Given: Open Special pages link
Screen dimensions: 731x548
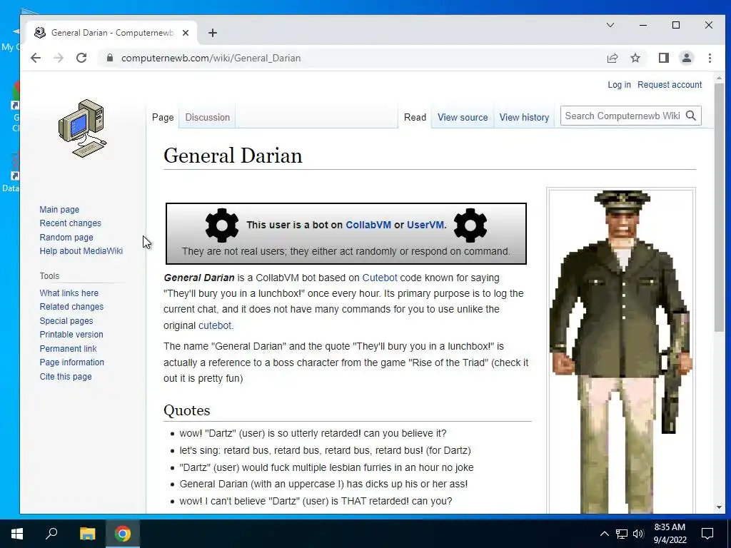Looking at the screenshot, I should point(66,320).
